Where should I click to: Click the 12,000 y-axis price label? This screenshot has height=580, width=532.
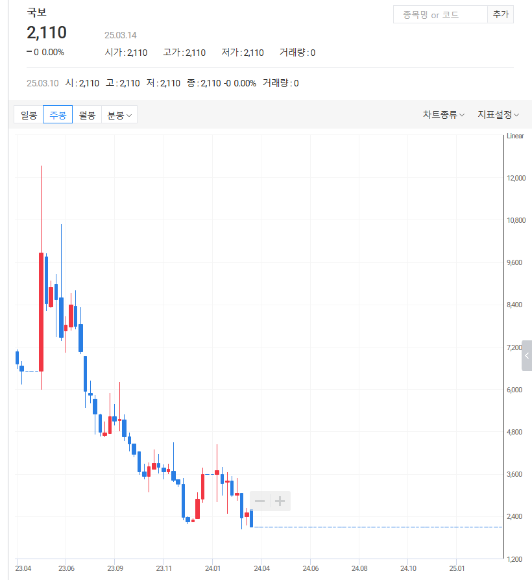tap(516, 178)
